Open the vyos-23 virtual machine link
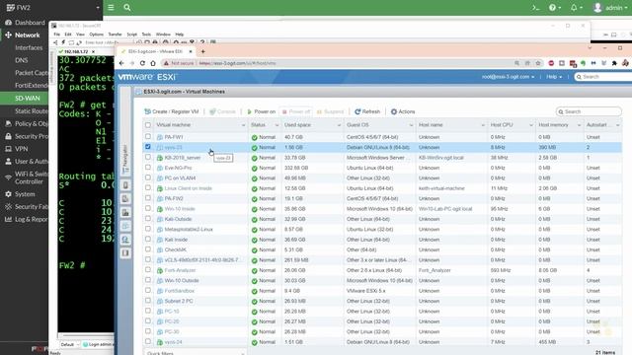Viewport: 632px width, 355px height. pyautogui.click(x=174, y=147)
